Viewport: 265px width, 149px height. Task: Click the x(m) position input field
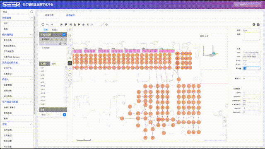tap(251, 53)
